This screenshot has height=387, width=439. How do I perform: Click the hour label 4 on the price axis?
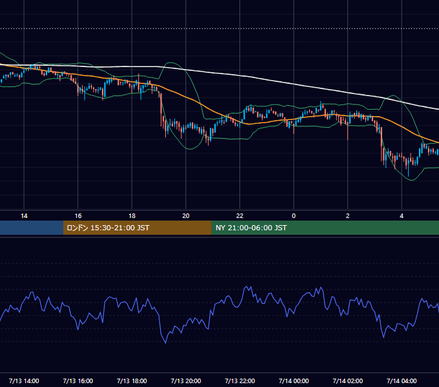point(402,216)
